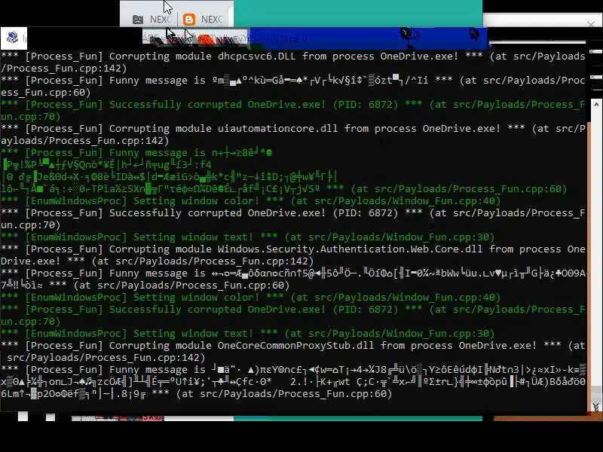
Task: Click the console scrollbar down arrow
Action: (x=595, y=406)
